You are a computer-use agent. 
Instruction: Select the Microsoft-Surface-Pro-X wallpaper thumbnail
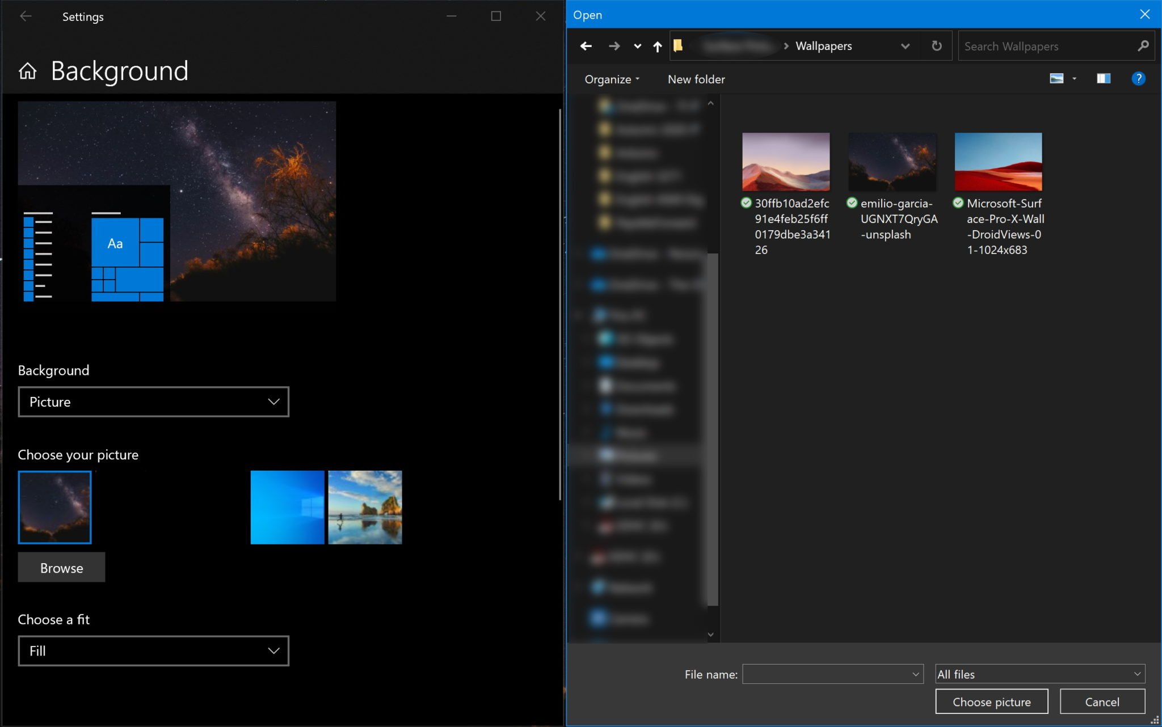[x=999, y=162]
